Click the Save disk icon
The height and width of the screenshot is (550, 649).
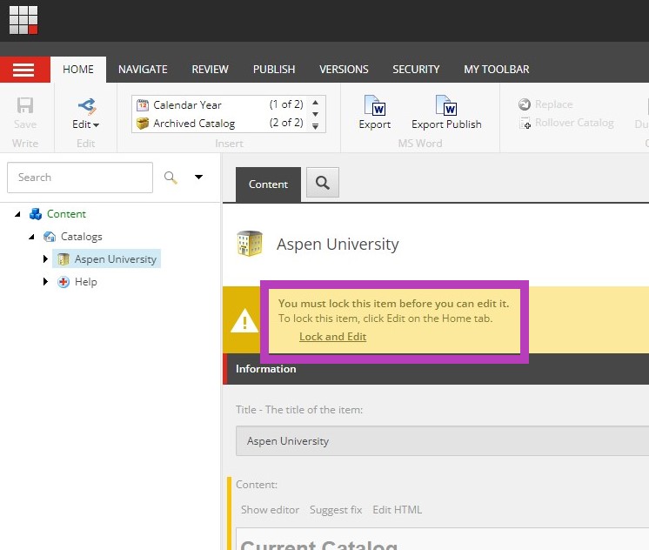click(25, 106)
